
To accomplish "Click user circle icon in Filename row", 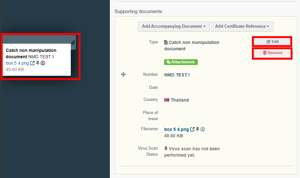I will (203, 129).
